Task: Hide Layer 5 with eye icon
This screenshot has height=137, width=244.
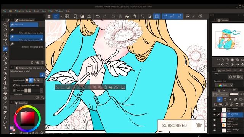Action: (214, 115)
